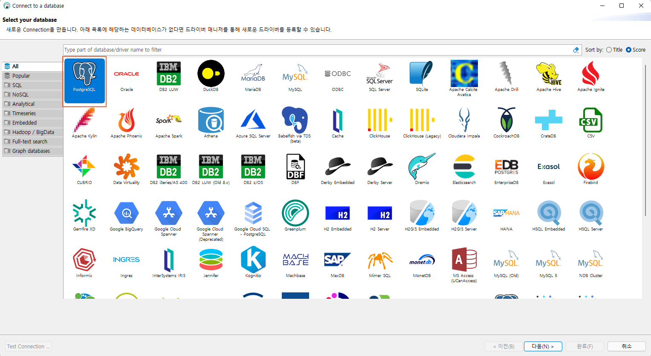Click the driver name filter field
This screenshot has height=356, width=651.
pos(317,50)
